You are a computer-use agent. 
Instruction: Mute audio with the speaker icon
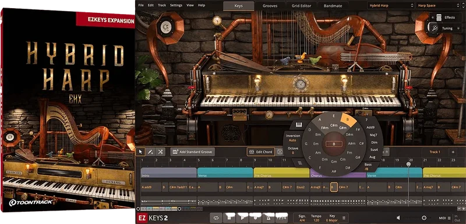[x=398, y=218]
